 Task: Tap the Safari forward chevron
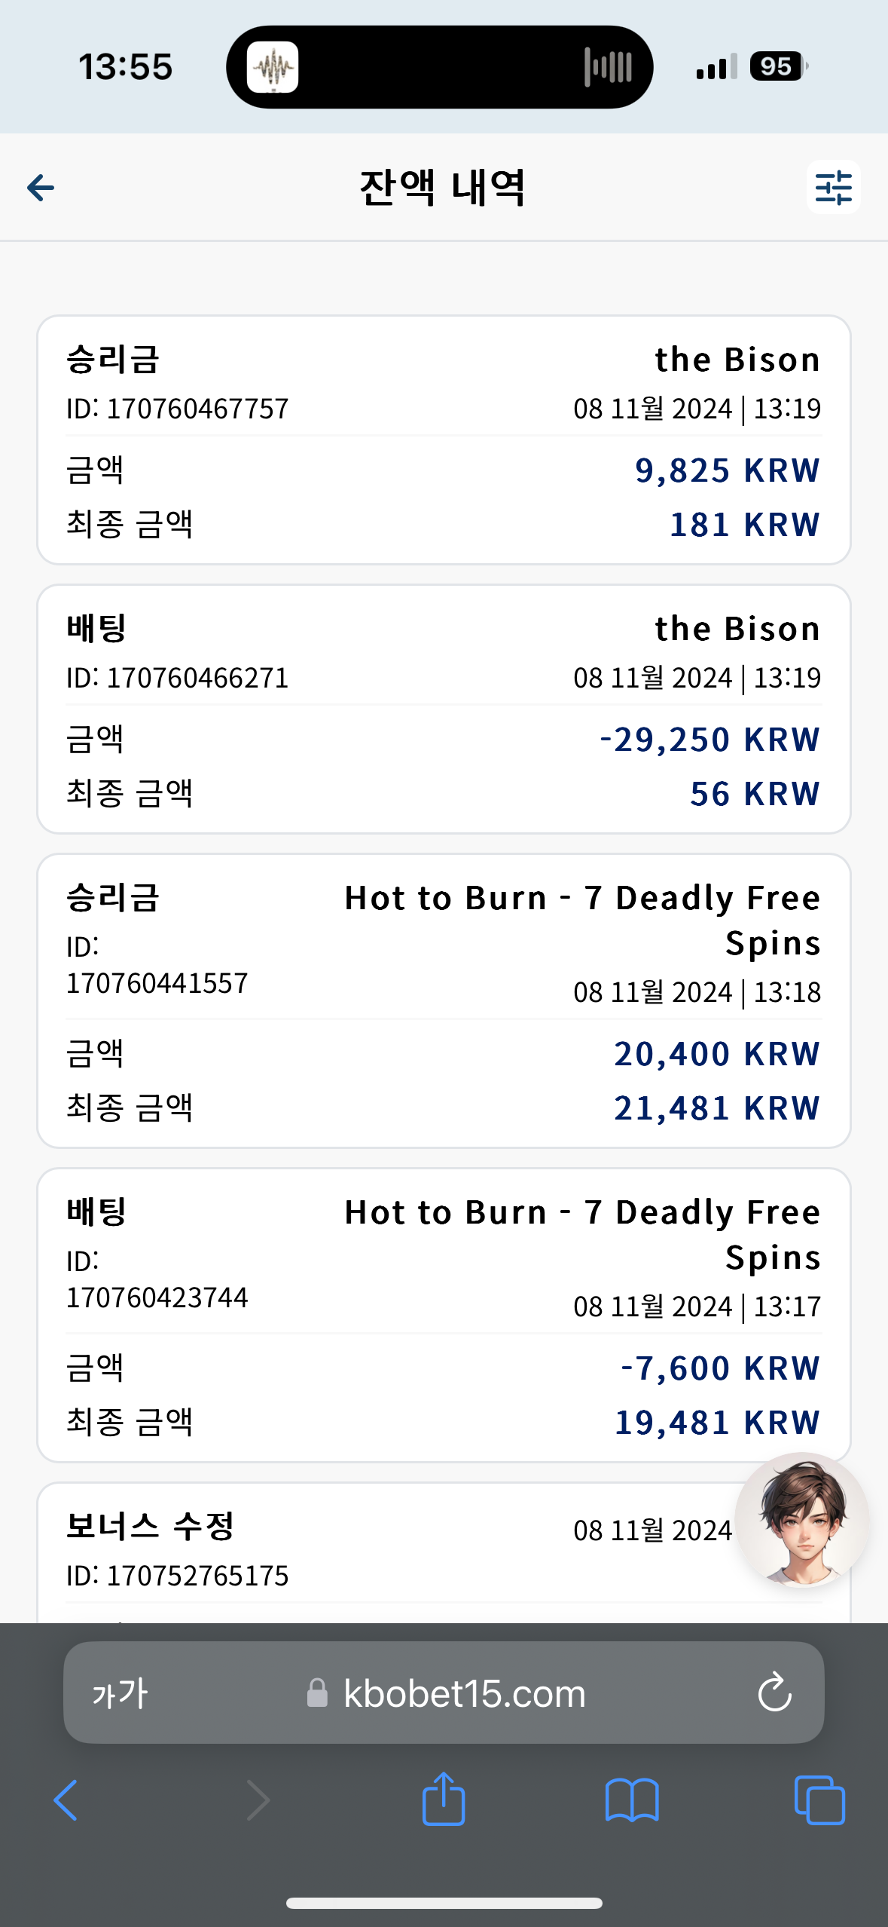[258, 1800]
